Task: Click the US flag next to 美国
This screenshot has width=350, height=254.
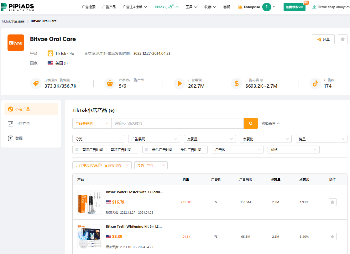Action: (51, 63)
